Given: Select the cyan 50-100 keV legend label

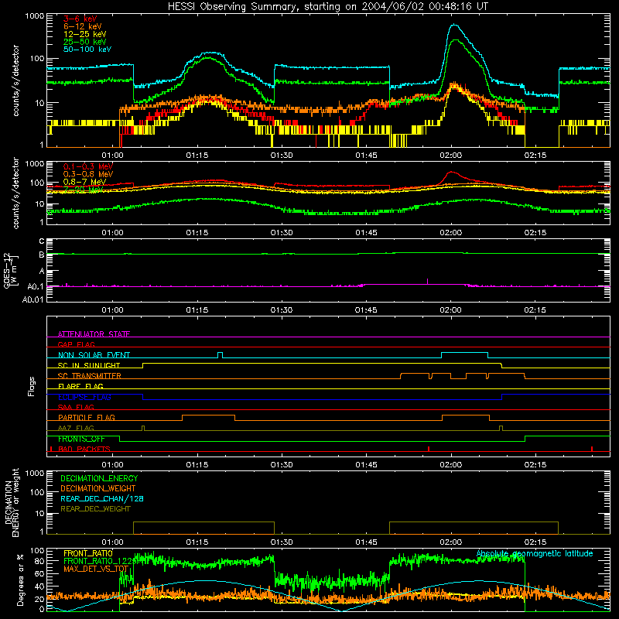Looking at the screenshot, I should coord(87,49).
